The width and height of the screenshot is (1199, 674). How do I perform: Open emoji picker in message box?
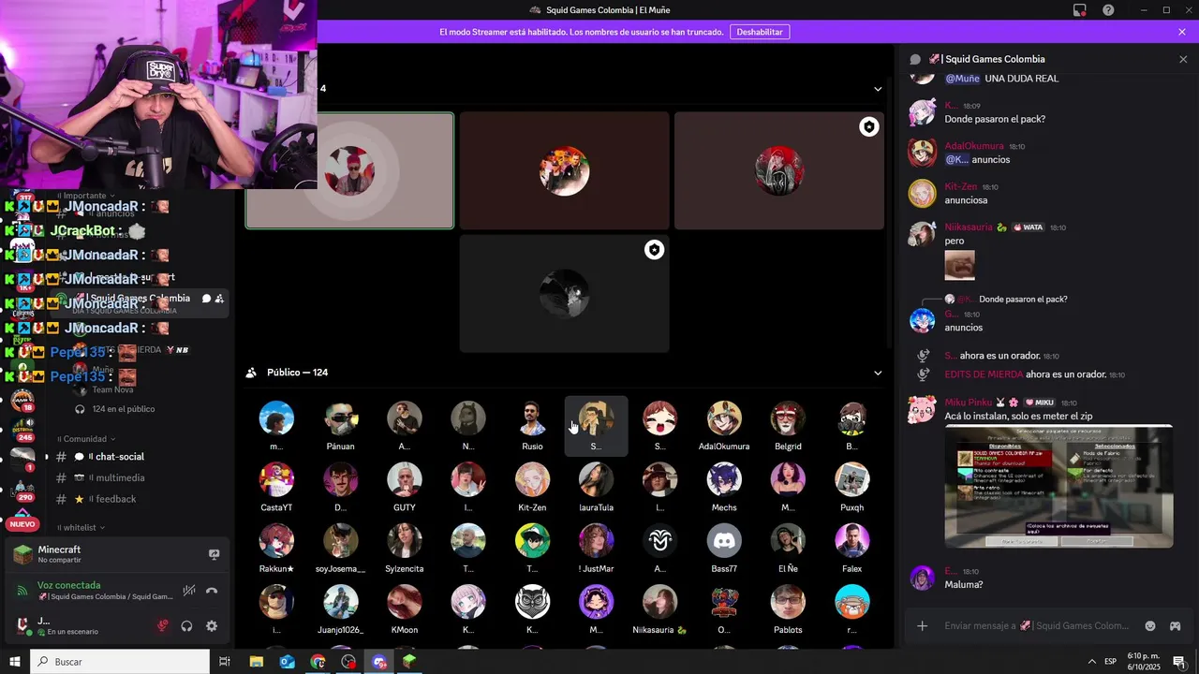click(x=1150, y=625)
